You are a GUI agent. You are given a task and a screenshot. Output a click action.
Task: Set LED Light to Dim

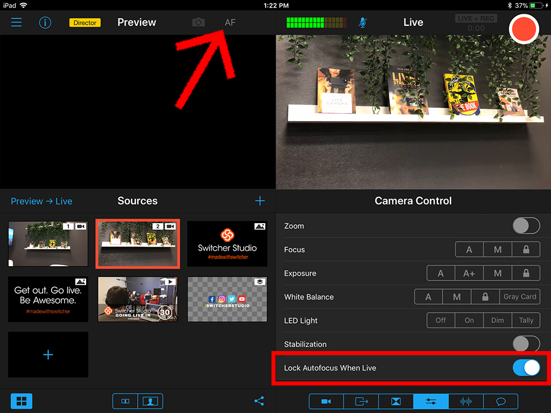point(498,320)
